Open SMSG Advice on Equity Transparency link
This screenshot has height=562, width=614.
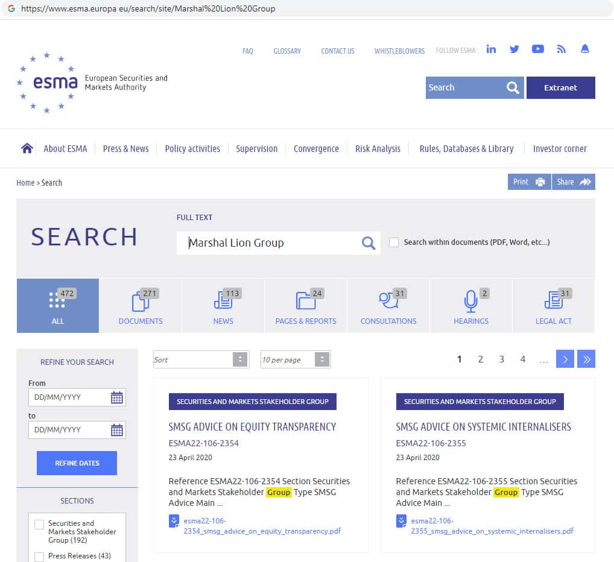[252, 427]
